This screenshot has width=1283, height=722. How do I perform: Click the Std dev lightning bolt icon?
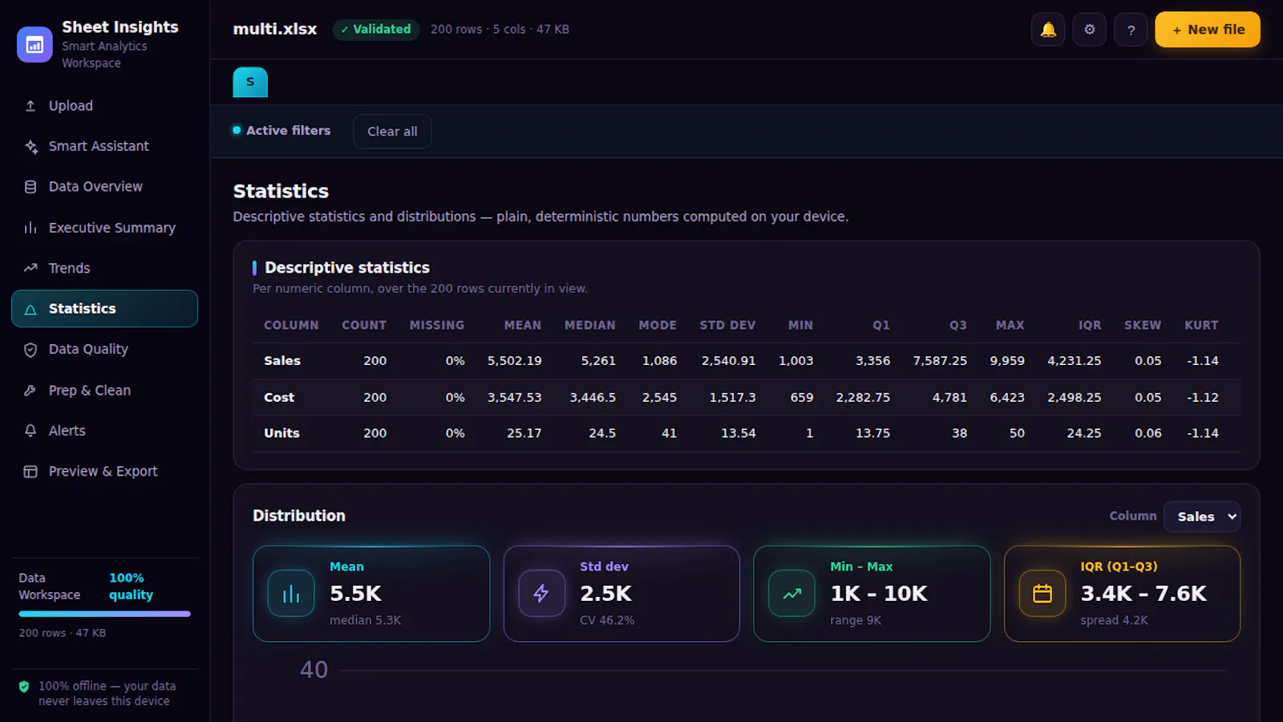[541, 594]
